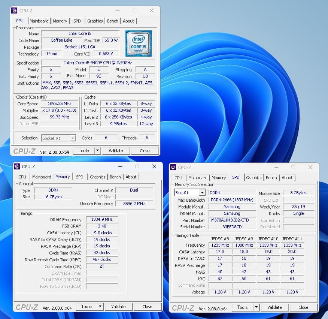
Task: Click the Validate button on the CPU window
Action: (x=116, y=151)
